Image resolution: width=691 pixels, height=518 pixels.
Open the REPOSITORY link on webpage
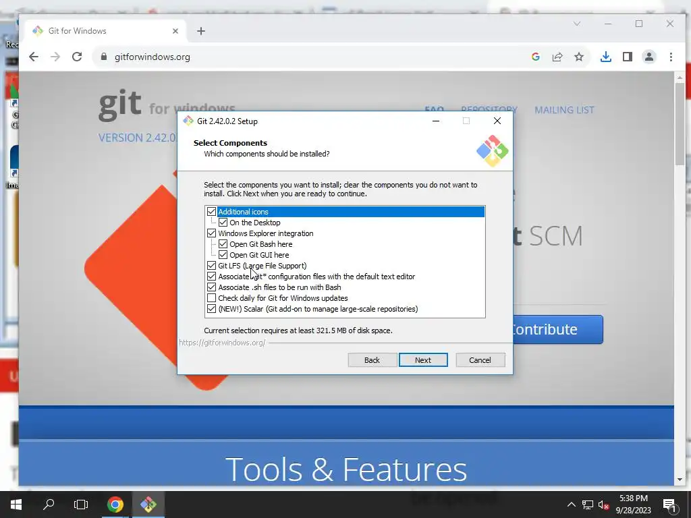coord(489,109)
